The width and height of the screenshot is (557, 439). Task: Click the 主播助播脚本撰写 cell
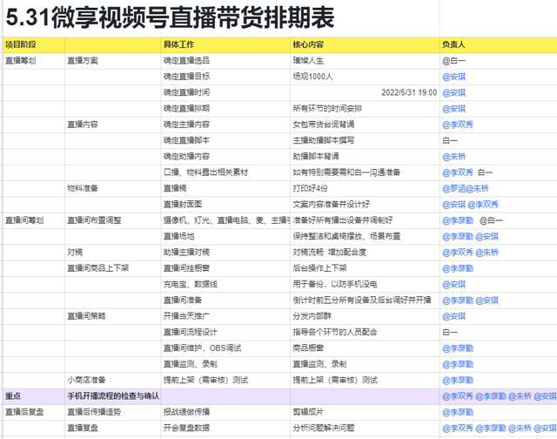pyautogui.click(x=365, y=141)
